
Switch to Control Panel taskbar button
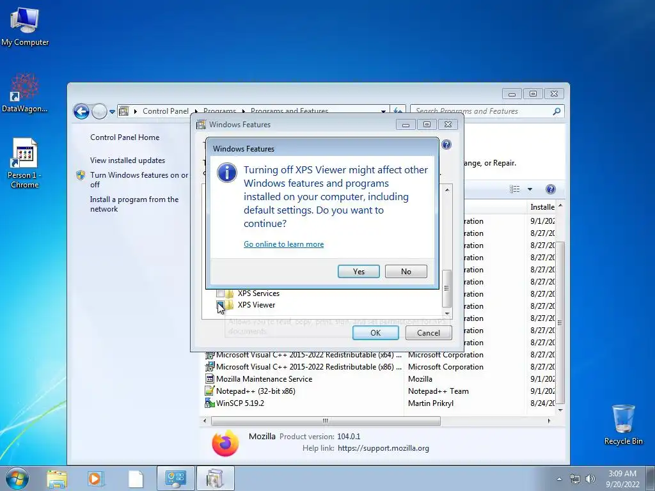[175, 478]
